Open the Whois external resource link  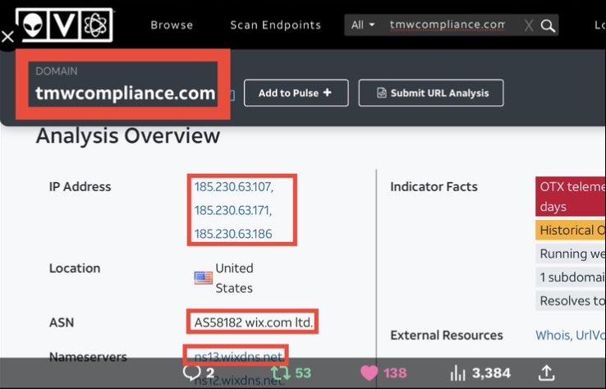(x=552, y=335)
